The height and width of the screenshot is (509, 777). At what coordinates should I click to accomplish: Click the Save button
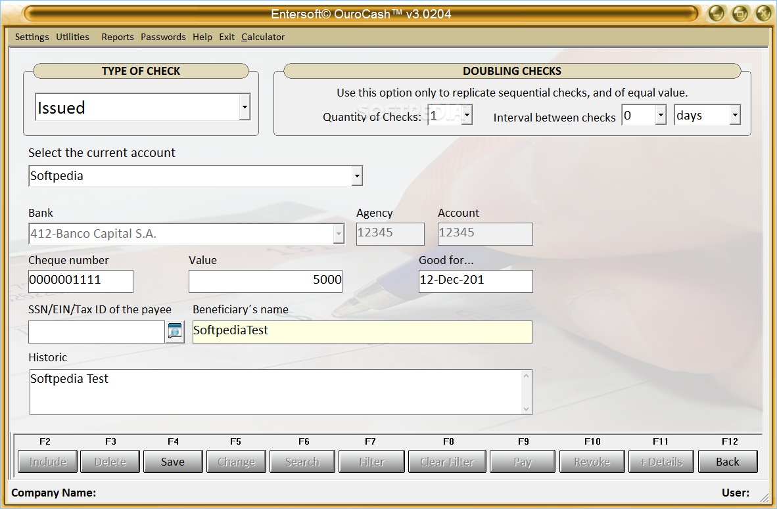(x=173, y=462)
